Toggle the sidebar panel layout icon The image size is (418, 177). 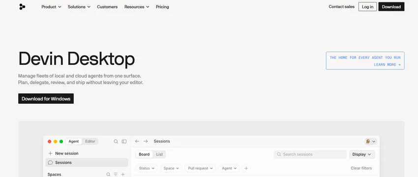pyautogui.click(x=124, y=142)
